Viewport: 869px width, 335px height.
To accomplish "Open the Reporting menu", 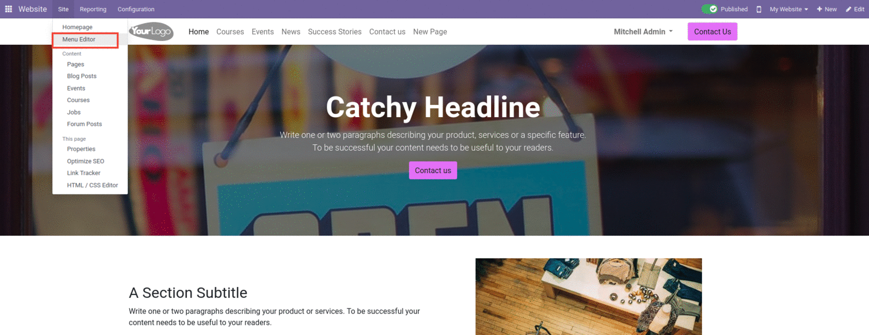I will point(93,9).
